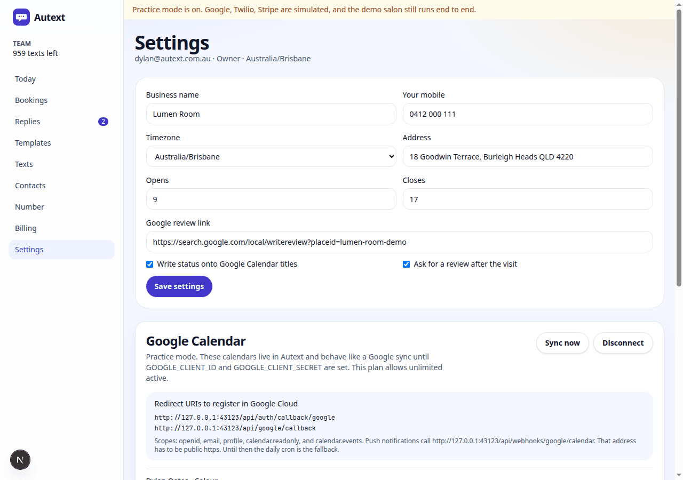Open the Billing page
The width and height of the screenshot is (683, 480).
click(x=61, y=228)
